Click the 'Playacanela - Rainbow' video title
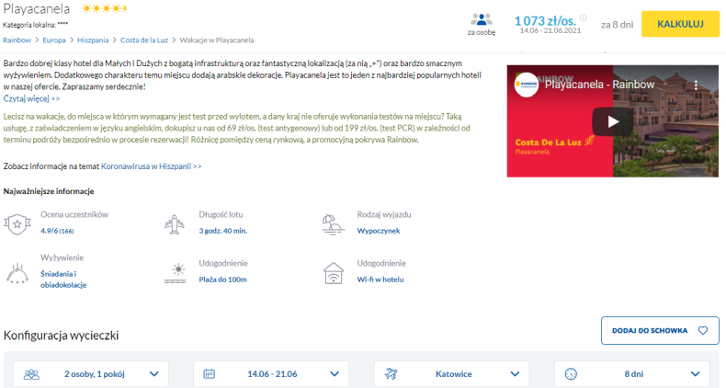The width and height of the screenshot is (726, 388). [599, 85]
